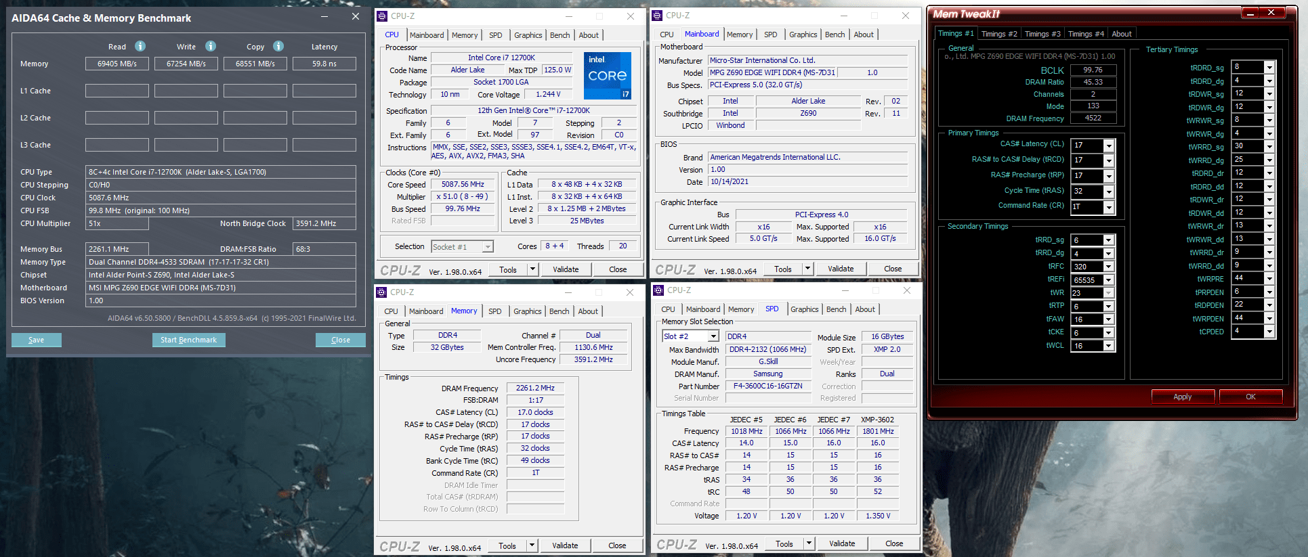This screenshot has width=1308, height=557.
Task: Click the Copy info icon in AIDA64
Action: click(278, 46)
